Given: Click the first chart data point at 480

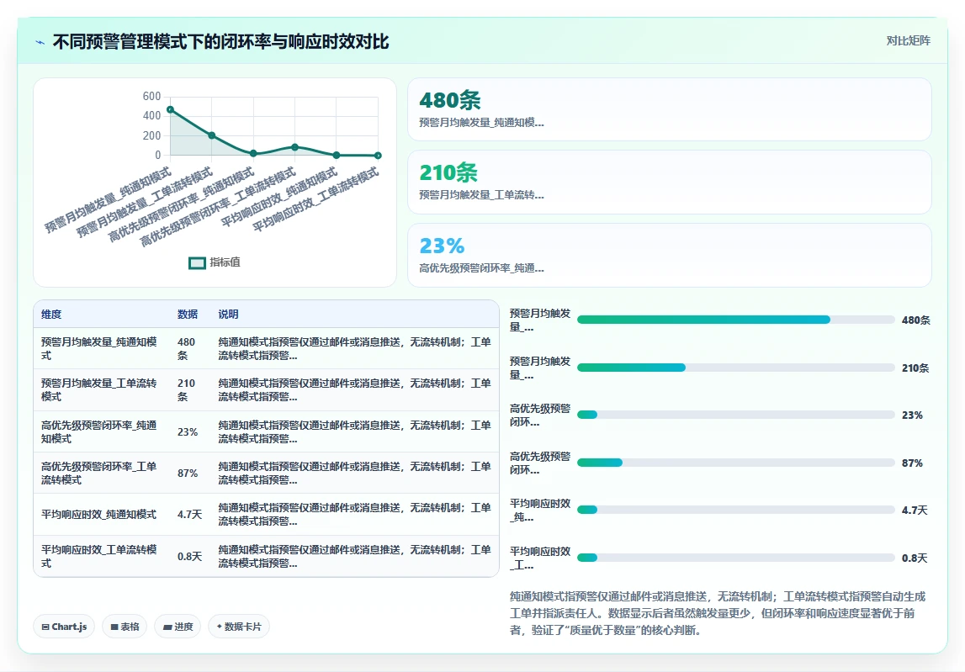Looking at the screenshot, I should tap(171, 109).
